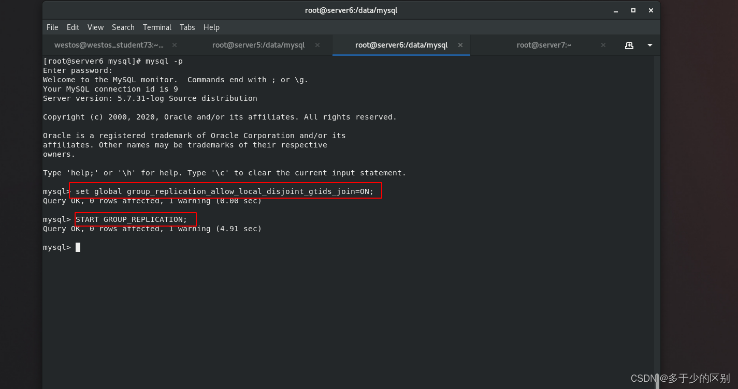The width and height of the screenshot is (738, 389).
Task: Open the File menu
Action: click(52, 27)
